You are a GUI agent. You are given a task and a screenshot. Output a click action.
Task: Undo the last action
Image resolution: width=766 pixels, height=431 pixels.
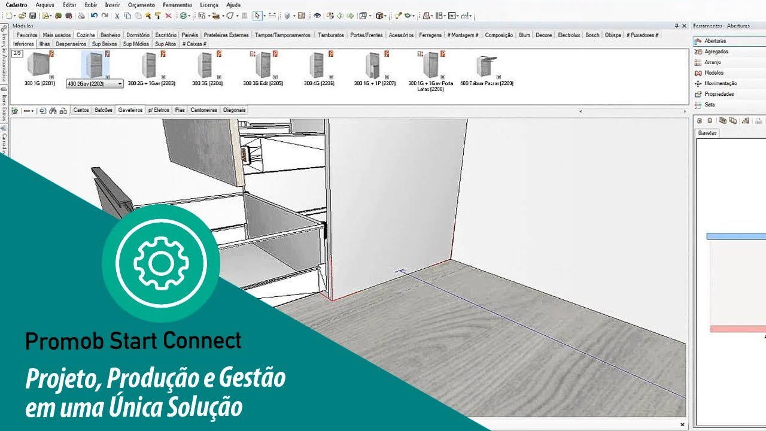pos(94,16)
